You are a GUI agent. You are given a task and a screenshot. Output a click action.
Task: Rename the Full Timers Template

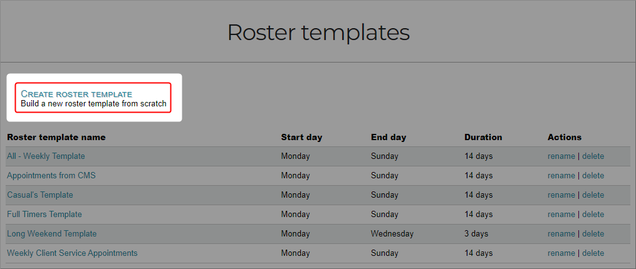point(561,214)
